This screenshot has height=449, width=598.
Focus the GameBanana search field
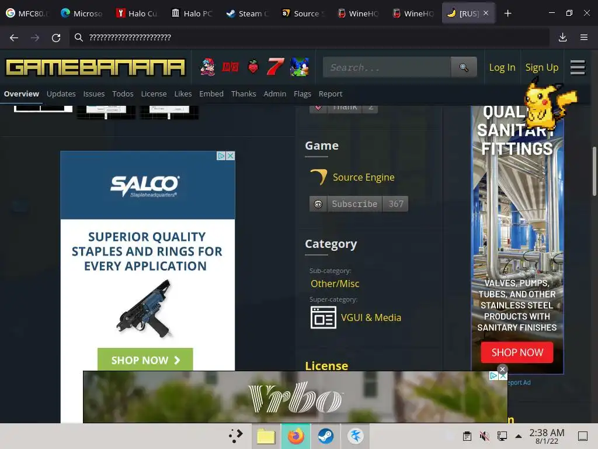tap(387, 68)
